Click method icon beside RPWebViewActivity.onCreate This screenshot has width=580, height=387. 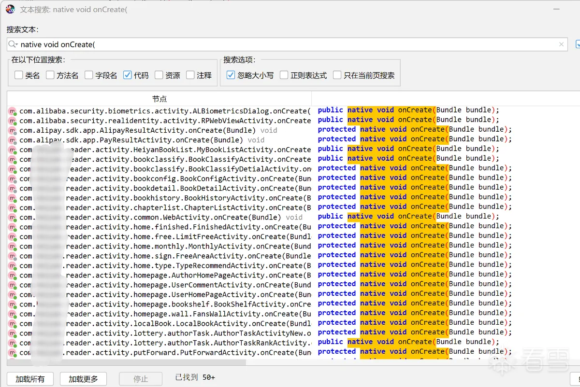coord(12,121)
